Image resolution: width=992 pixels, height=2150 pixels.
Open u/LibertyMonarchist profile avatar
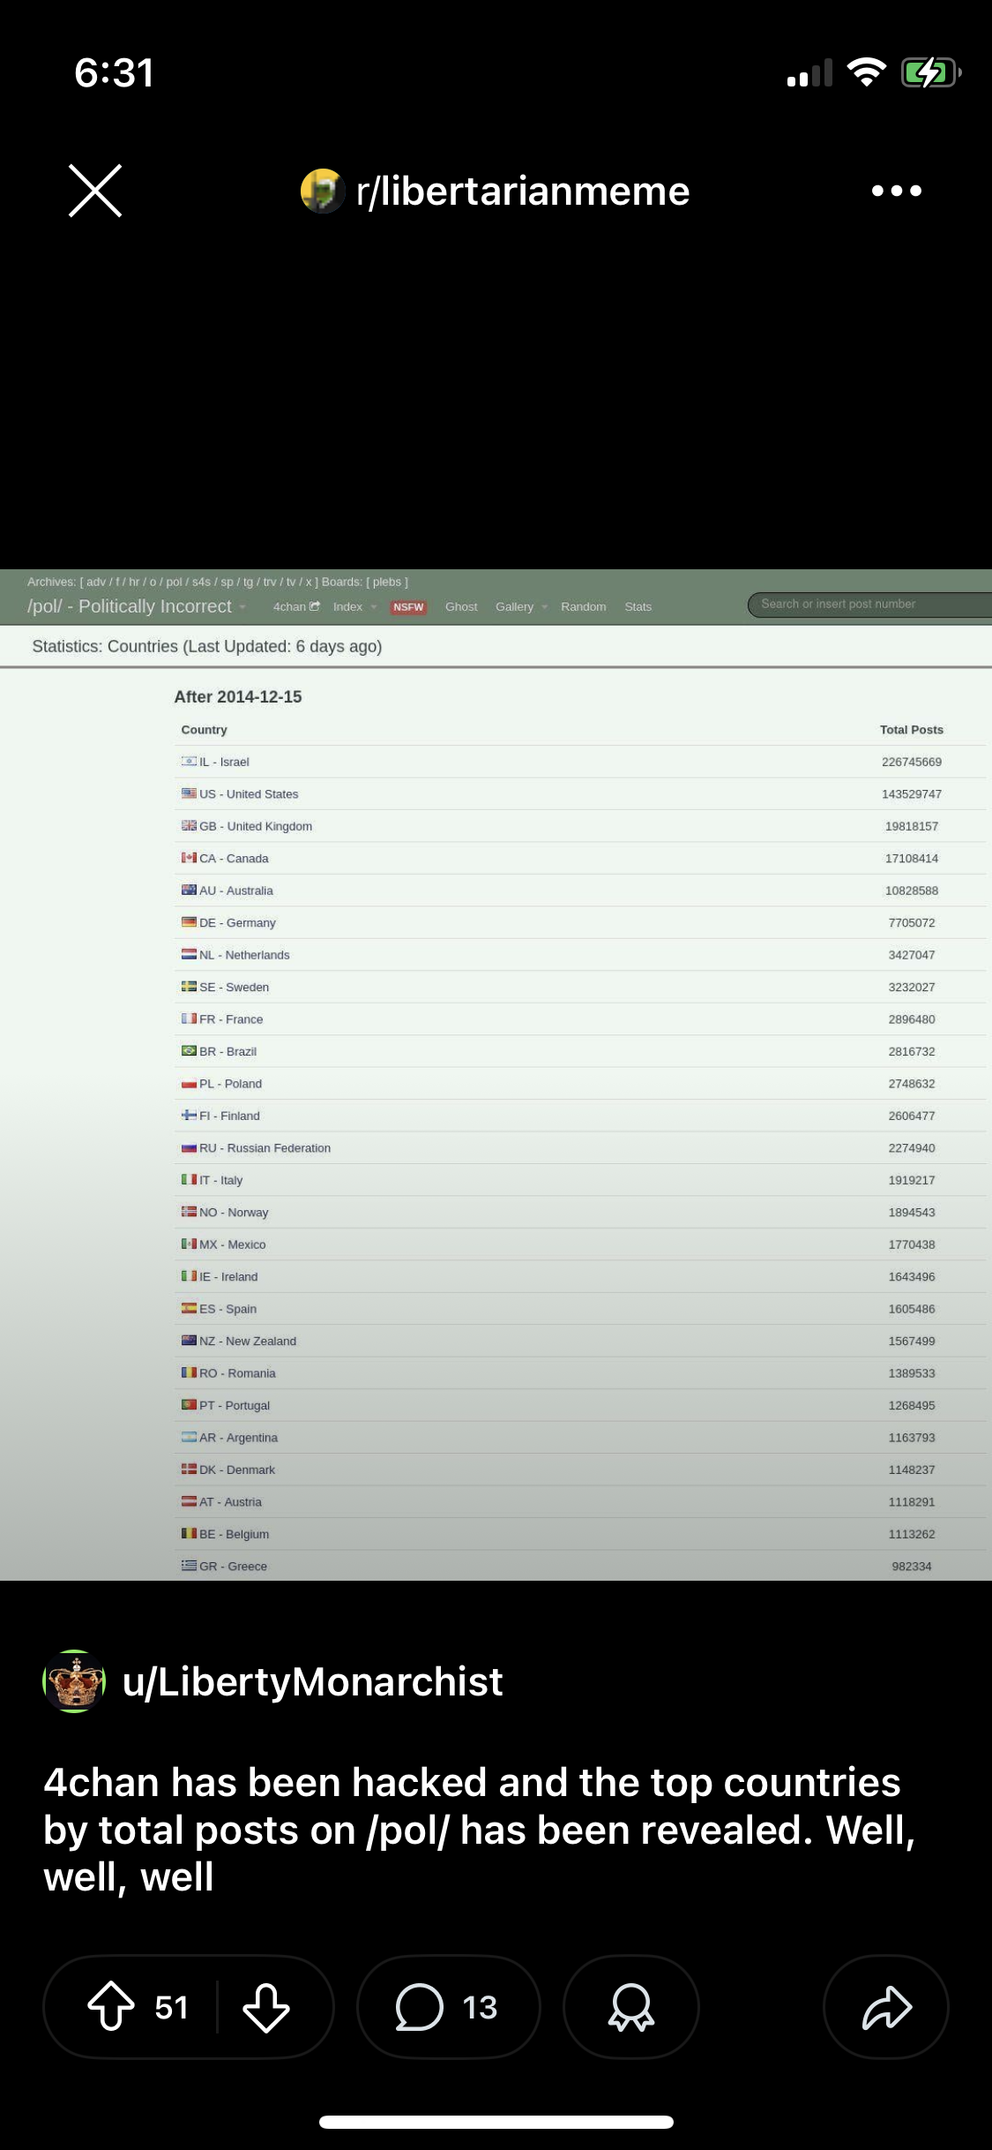tap(74, 1681)
